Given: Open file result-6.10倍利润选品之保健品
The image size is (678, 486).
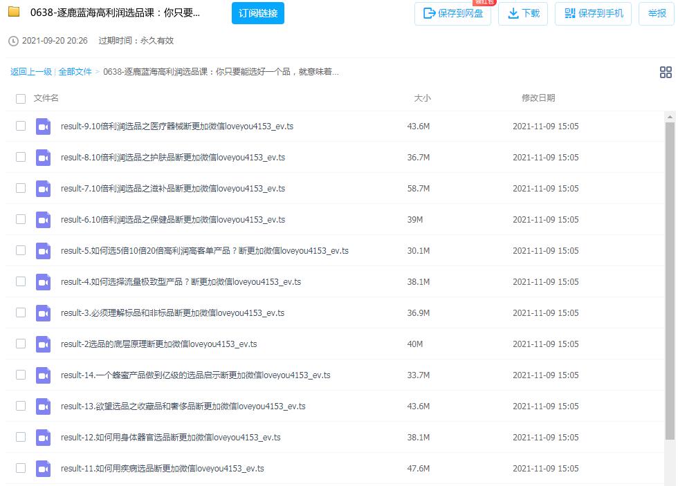Looking at the screenshot, I should [173, 220].
